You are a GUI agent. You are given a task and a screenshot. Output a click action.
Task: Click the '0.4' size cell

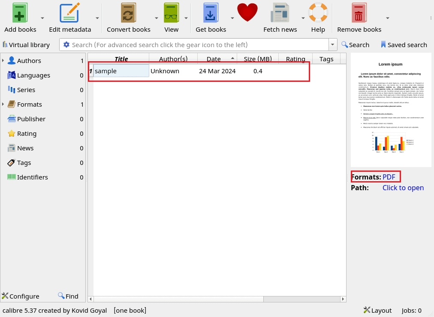tap(258, 71)
